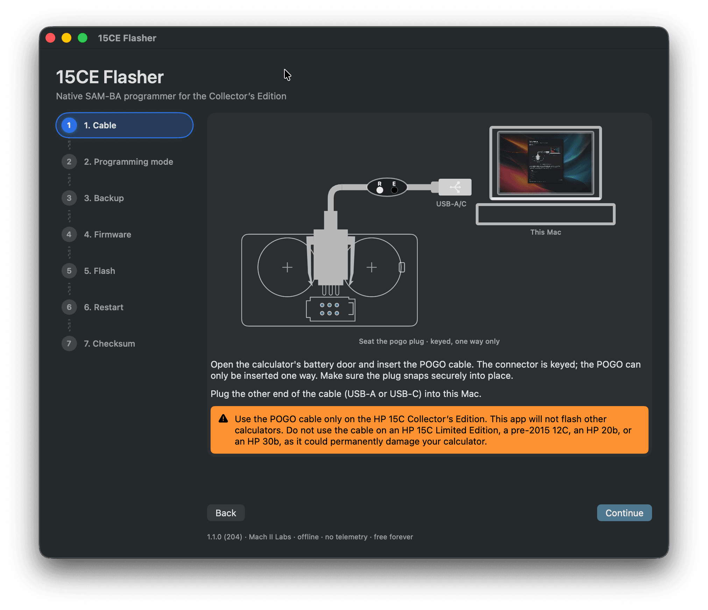The width and height of the screenshot is (708, 610).
Task: Click the version 1.1.0 (204) footer text
Action: pyautogui.click(x=225, y=537)
